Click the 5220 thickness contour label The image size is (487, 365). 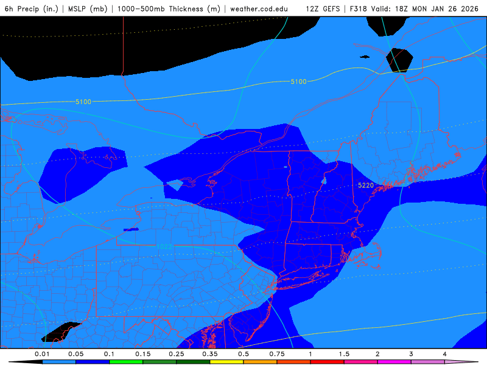click(x=366, y=186)
